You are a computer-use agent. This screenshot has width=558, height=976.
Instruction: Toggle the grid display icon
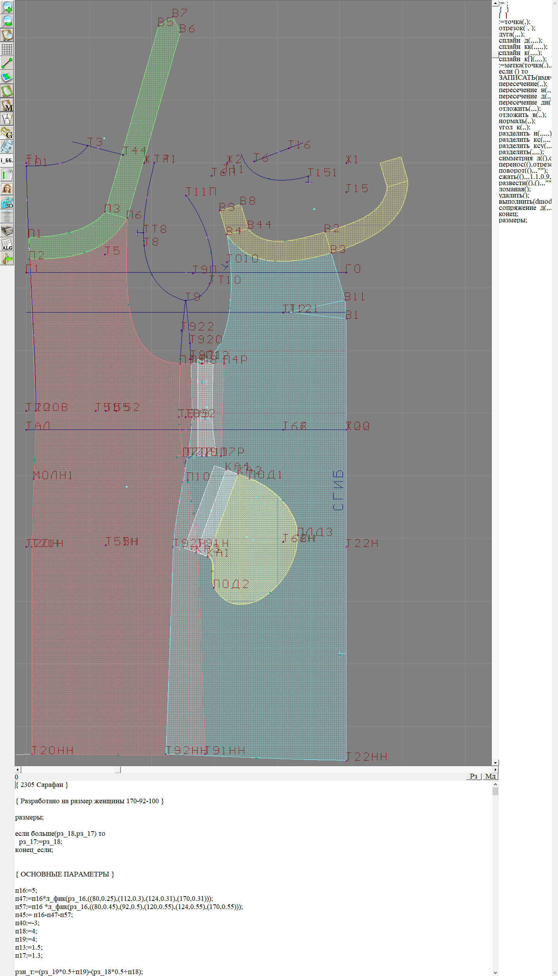pyautogui.click(x=7, y=49)
